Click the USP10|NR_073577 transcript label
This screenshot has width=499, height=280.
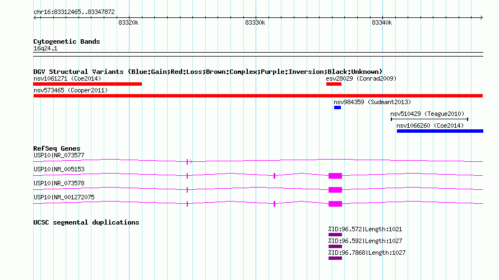click(x=59, y=156)
